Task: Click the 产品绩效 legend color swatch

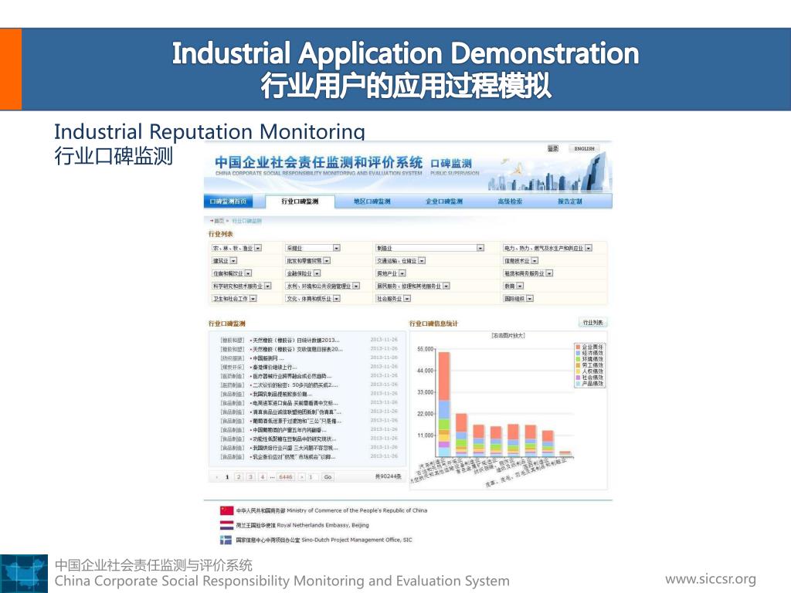Action: (578, 384)
